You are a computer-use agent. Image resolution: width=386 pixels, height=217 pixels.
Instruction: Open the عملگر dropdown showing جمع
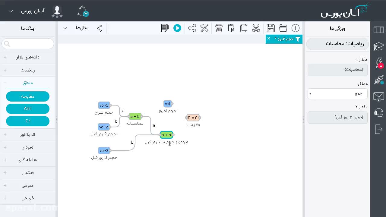[337, 93]
